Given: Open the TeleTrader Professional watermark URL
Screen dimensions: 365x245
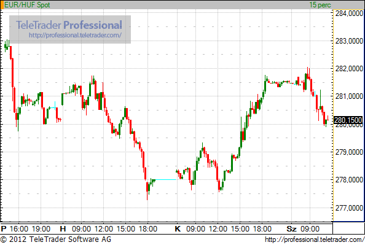Looking at the screenshot, I should pos(75,35).
